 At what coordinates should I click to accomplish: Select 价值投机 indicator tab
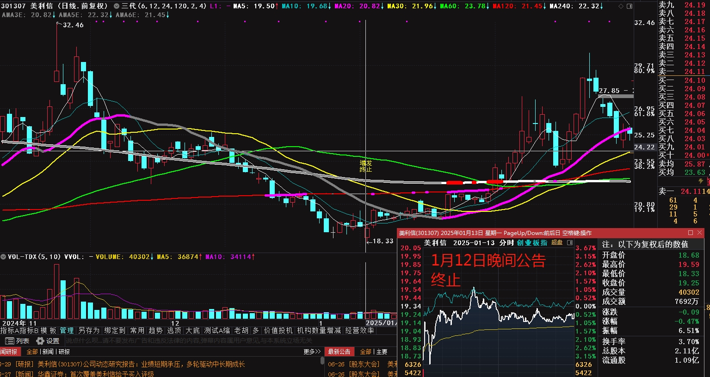[x=278, y=330]
